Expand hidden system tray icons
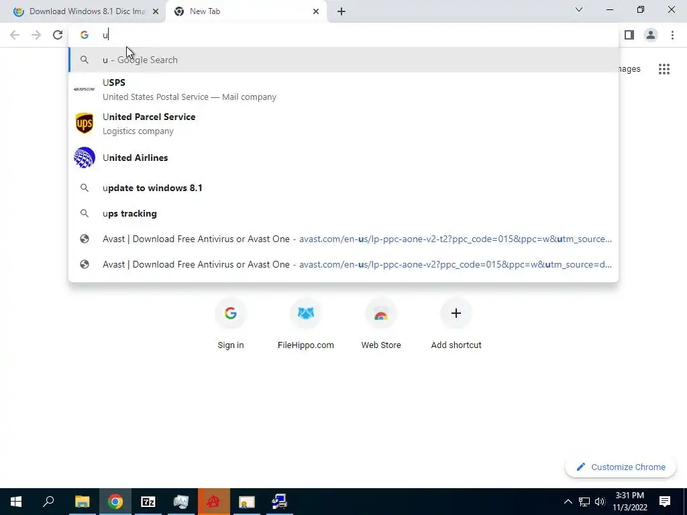This screenshot has width=687, height=515. [568, 502]
